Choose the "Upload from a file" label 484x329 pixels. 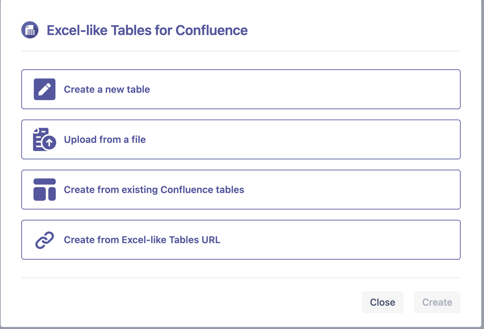pos(105,140)
